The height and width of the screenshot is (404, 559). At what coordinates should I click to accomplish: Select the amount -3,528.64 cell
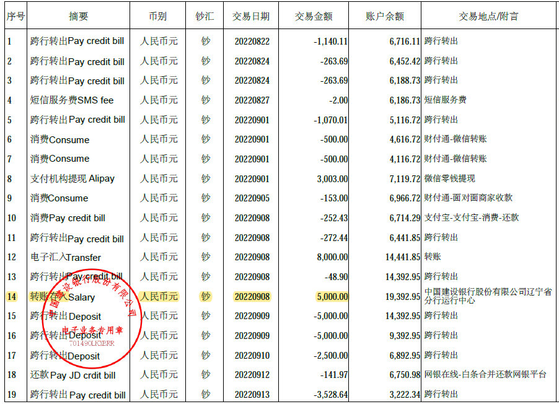[330, 394]
